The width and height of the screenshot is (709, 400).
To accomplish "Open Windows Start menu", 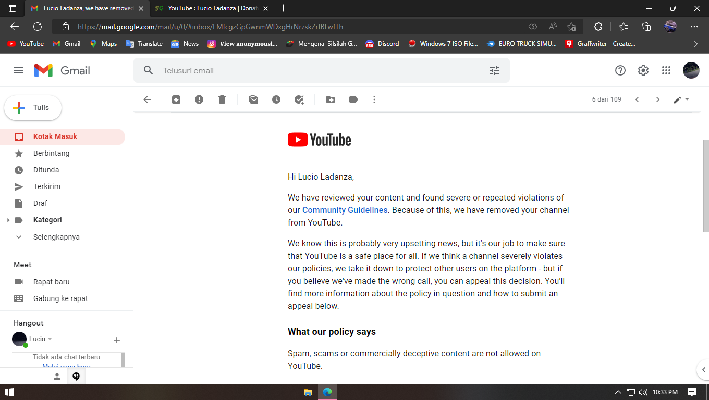I will pyautogui.click(x=9, y=392).
